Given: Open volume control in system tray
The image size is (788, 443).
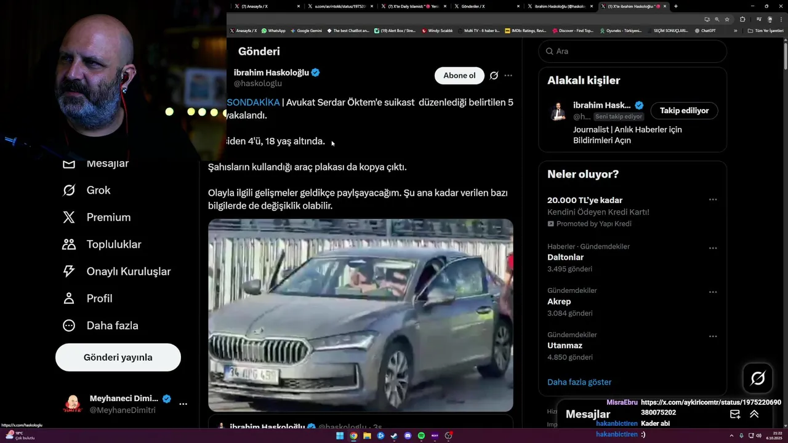Looking at the screenshot, I should (758, 436).
